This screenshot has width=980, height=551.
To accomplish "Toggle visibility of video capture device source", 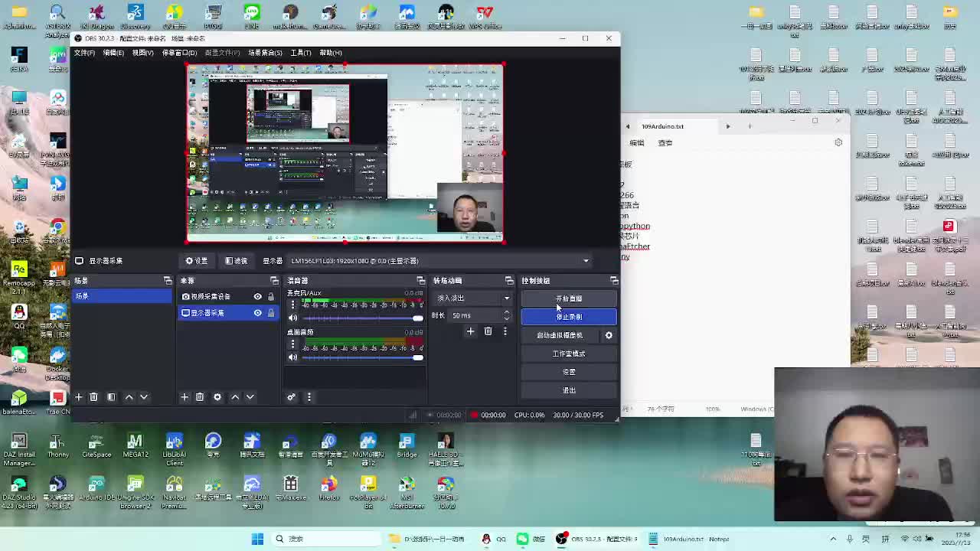I will [257, 297].
